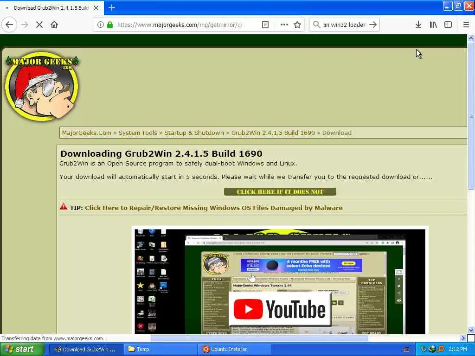Screen dimensions: 475x356
Task: Open the Firefox home page
Action: click(54, 25)
